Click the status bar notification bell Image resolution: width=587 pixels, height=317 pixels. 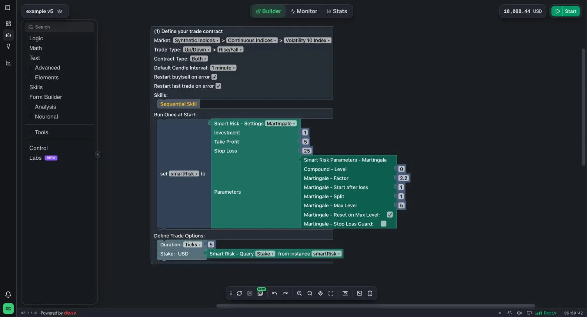click(x=509, y=313)
